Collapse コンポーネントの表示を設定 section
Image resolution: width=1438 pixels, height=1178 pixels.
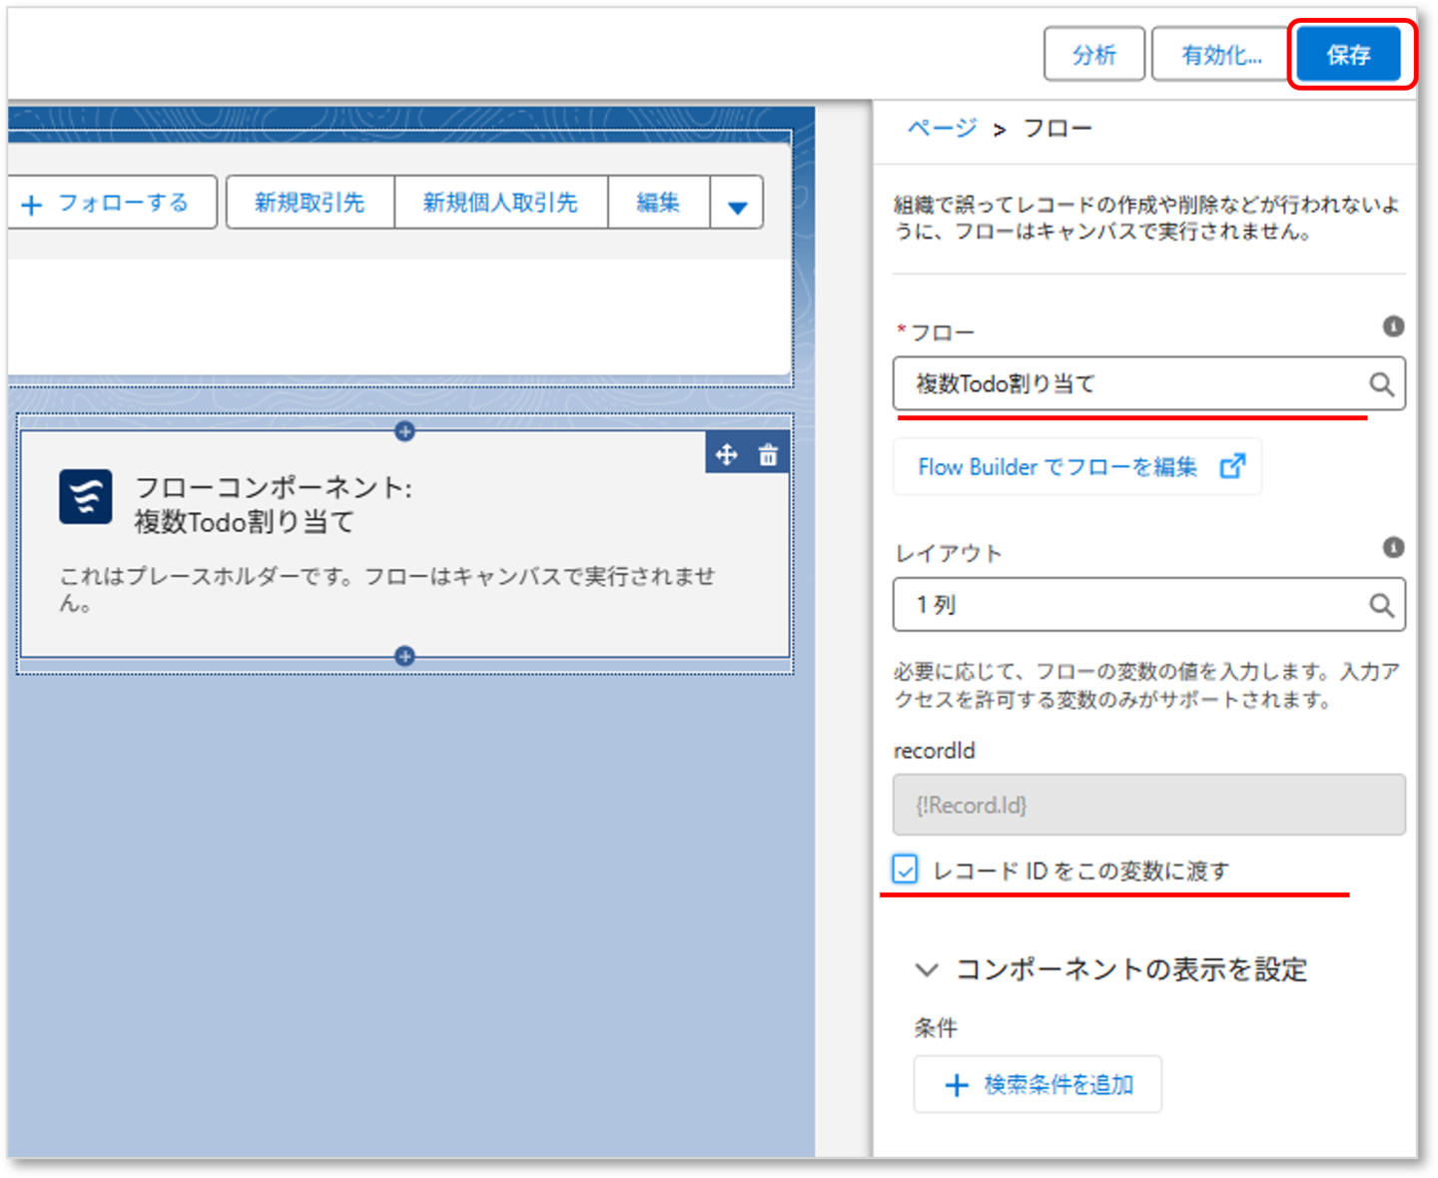click(927, 969)
